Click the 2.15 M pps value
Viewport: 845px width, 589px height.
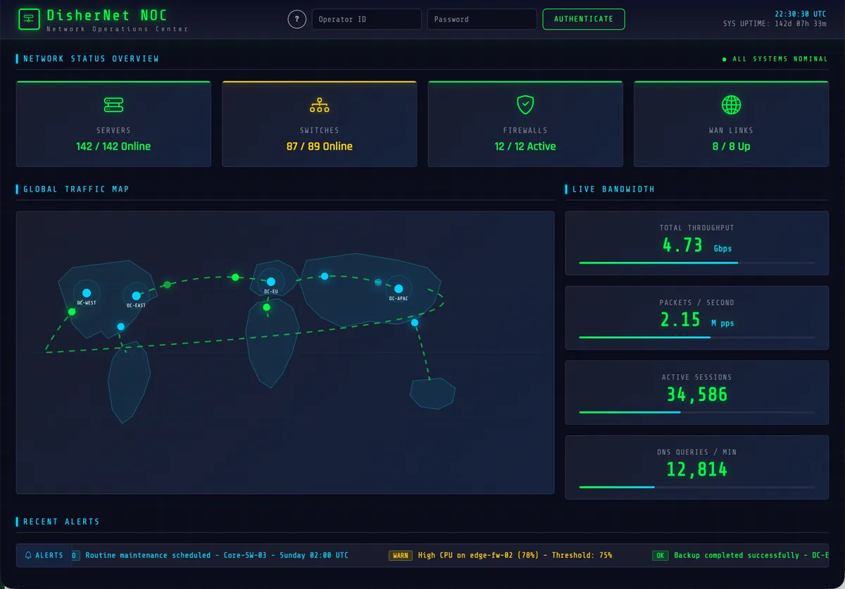[x=697, y=320]
